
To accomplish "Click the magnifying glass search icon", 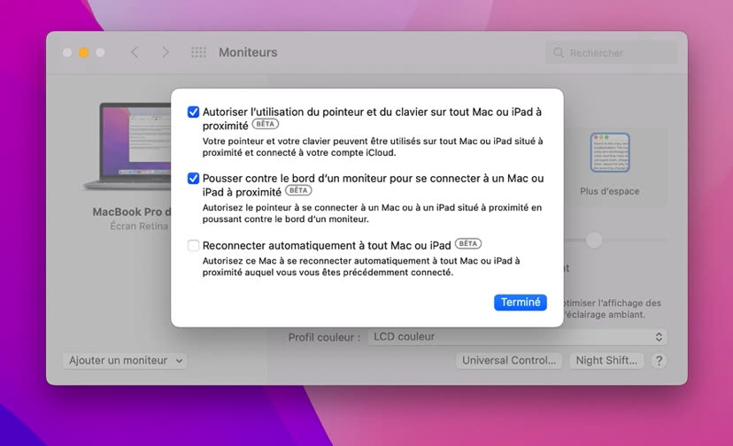I will 559,53.
